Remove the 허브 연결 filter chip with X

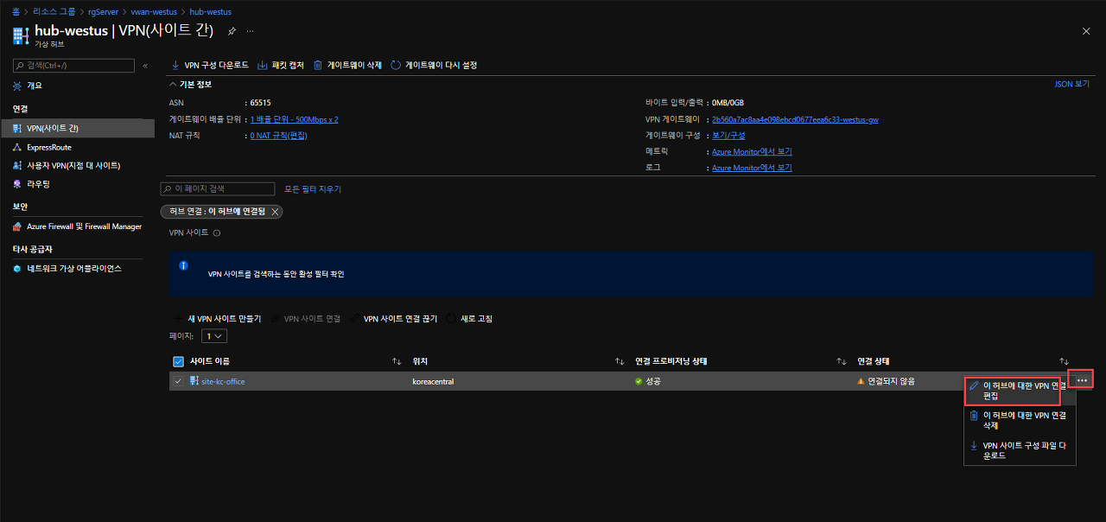[x=275, y=212]
